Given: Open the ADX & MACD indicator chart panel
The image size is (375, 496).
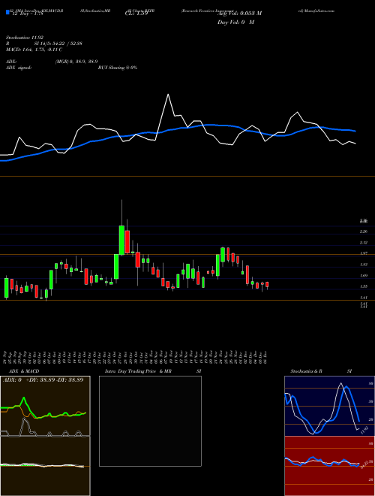Looking at the screenshot, I should click(x=45, y=436).
